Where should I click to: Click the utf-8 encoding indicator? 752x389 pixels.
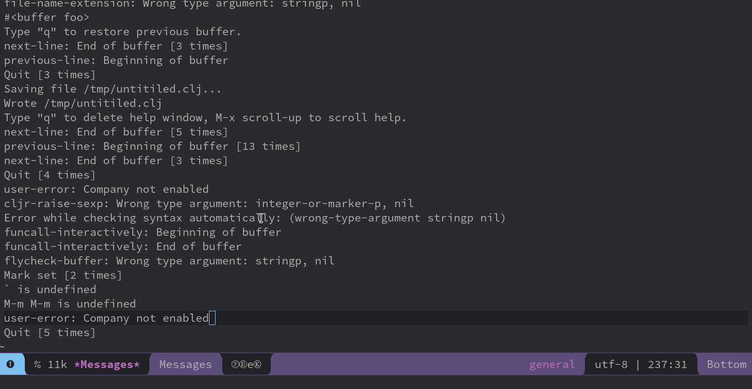point(611,364)
